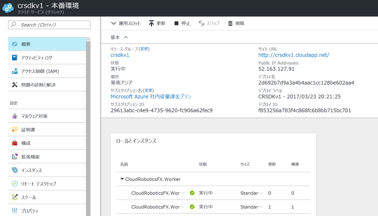Click the 名前 column header

click(x=124, y=164)
